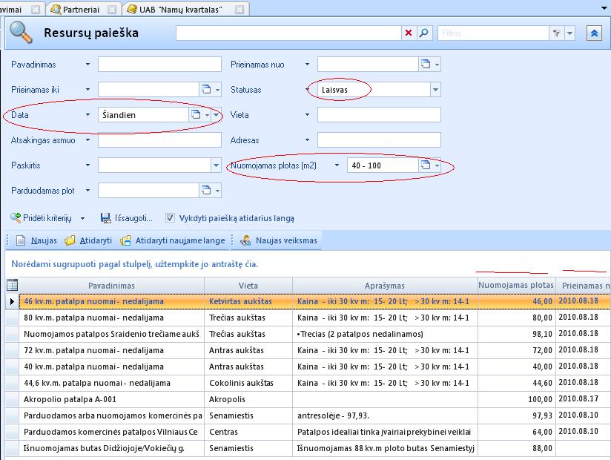The width and height of the screenshot is (611, 460).
Task: Switch to the Partneriai tab
Action: point(83,9)
